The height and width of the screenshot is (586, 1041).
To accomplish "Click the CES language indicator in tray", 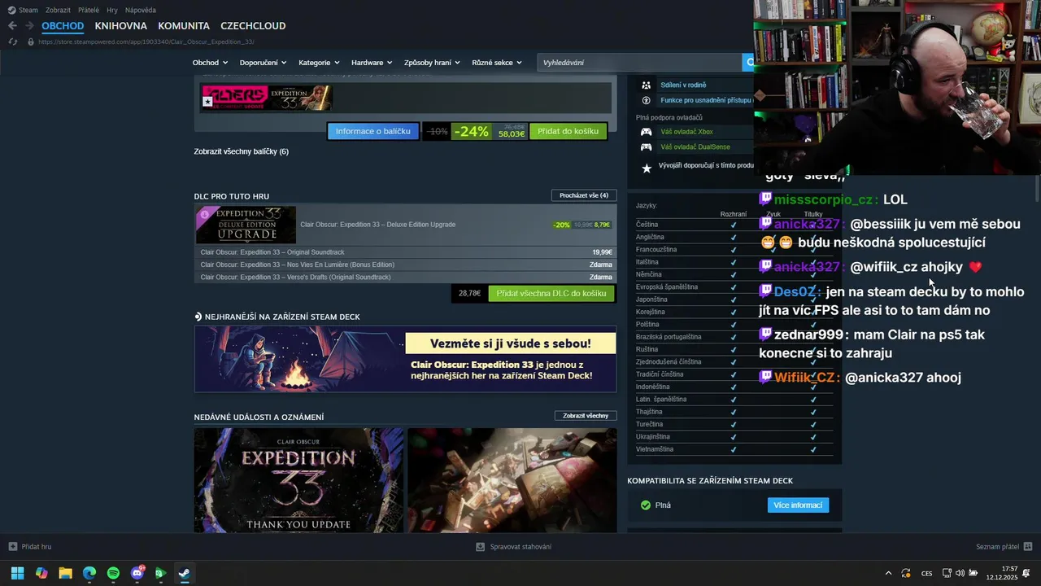I will 926,574.
